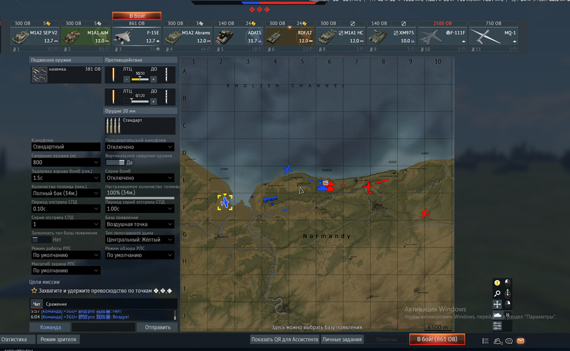Screen dimensions: 570x351
Task: Select the map magnifier zoom icon
Action: pyautogui.click(x=497, y=293)
